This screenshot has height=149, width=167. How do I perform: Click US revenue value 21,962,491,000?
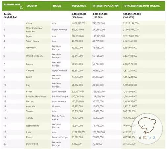pyautogui.click(x=131, y=30)
